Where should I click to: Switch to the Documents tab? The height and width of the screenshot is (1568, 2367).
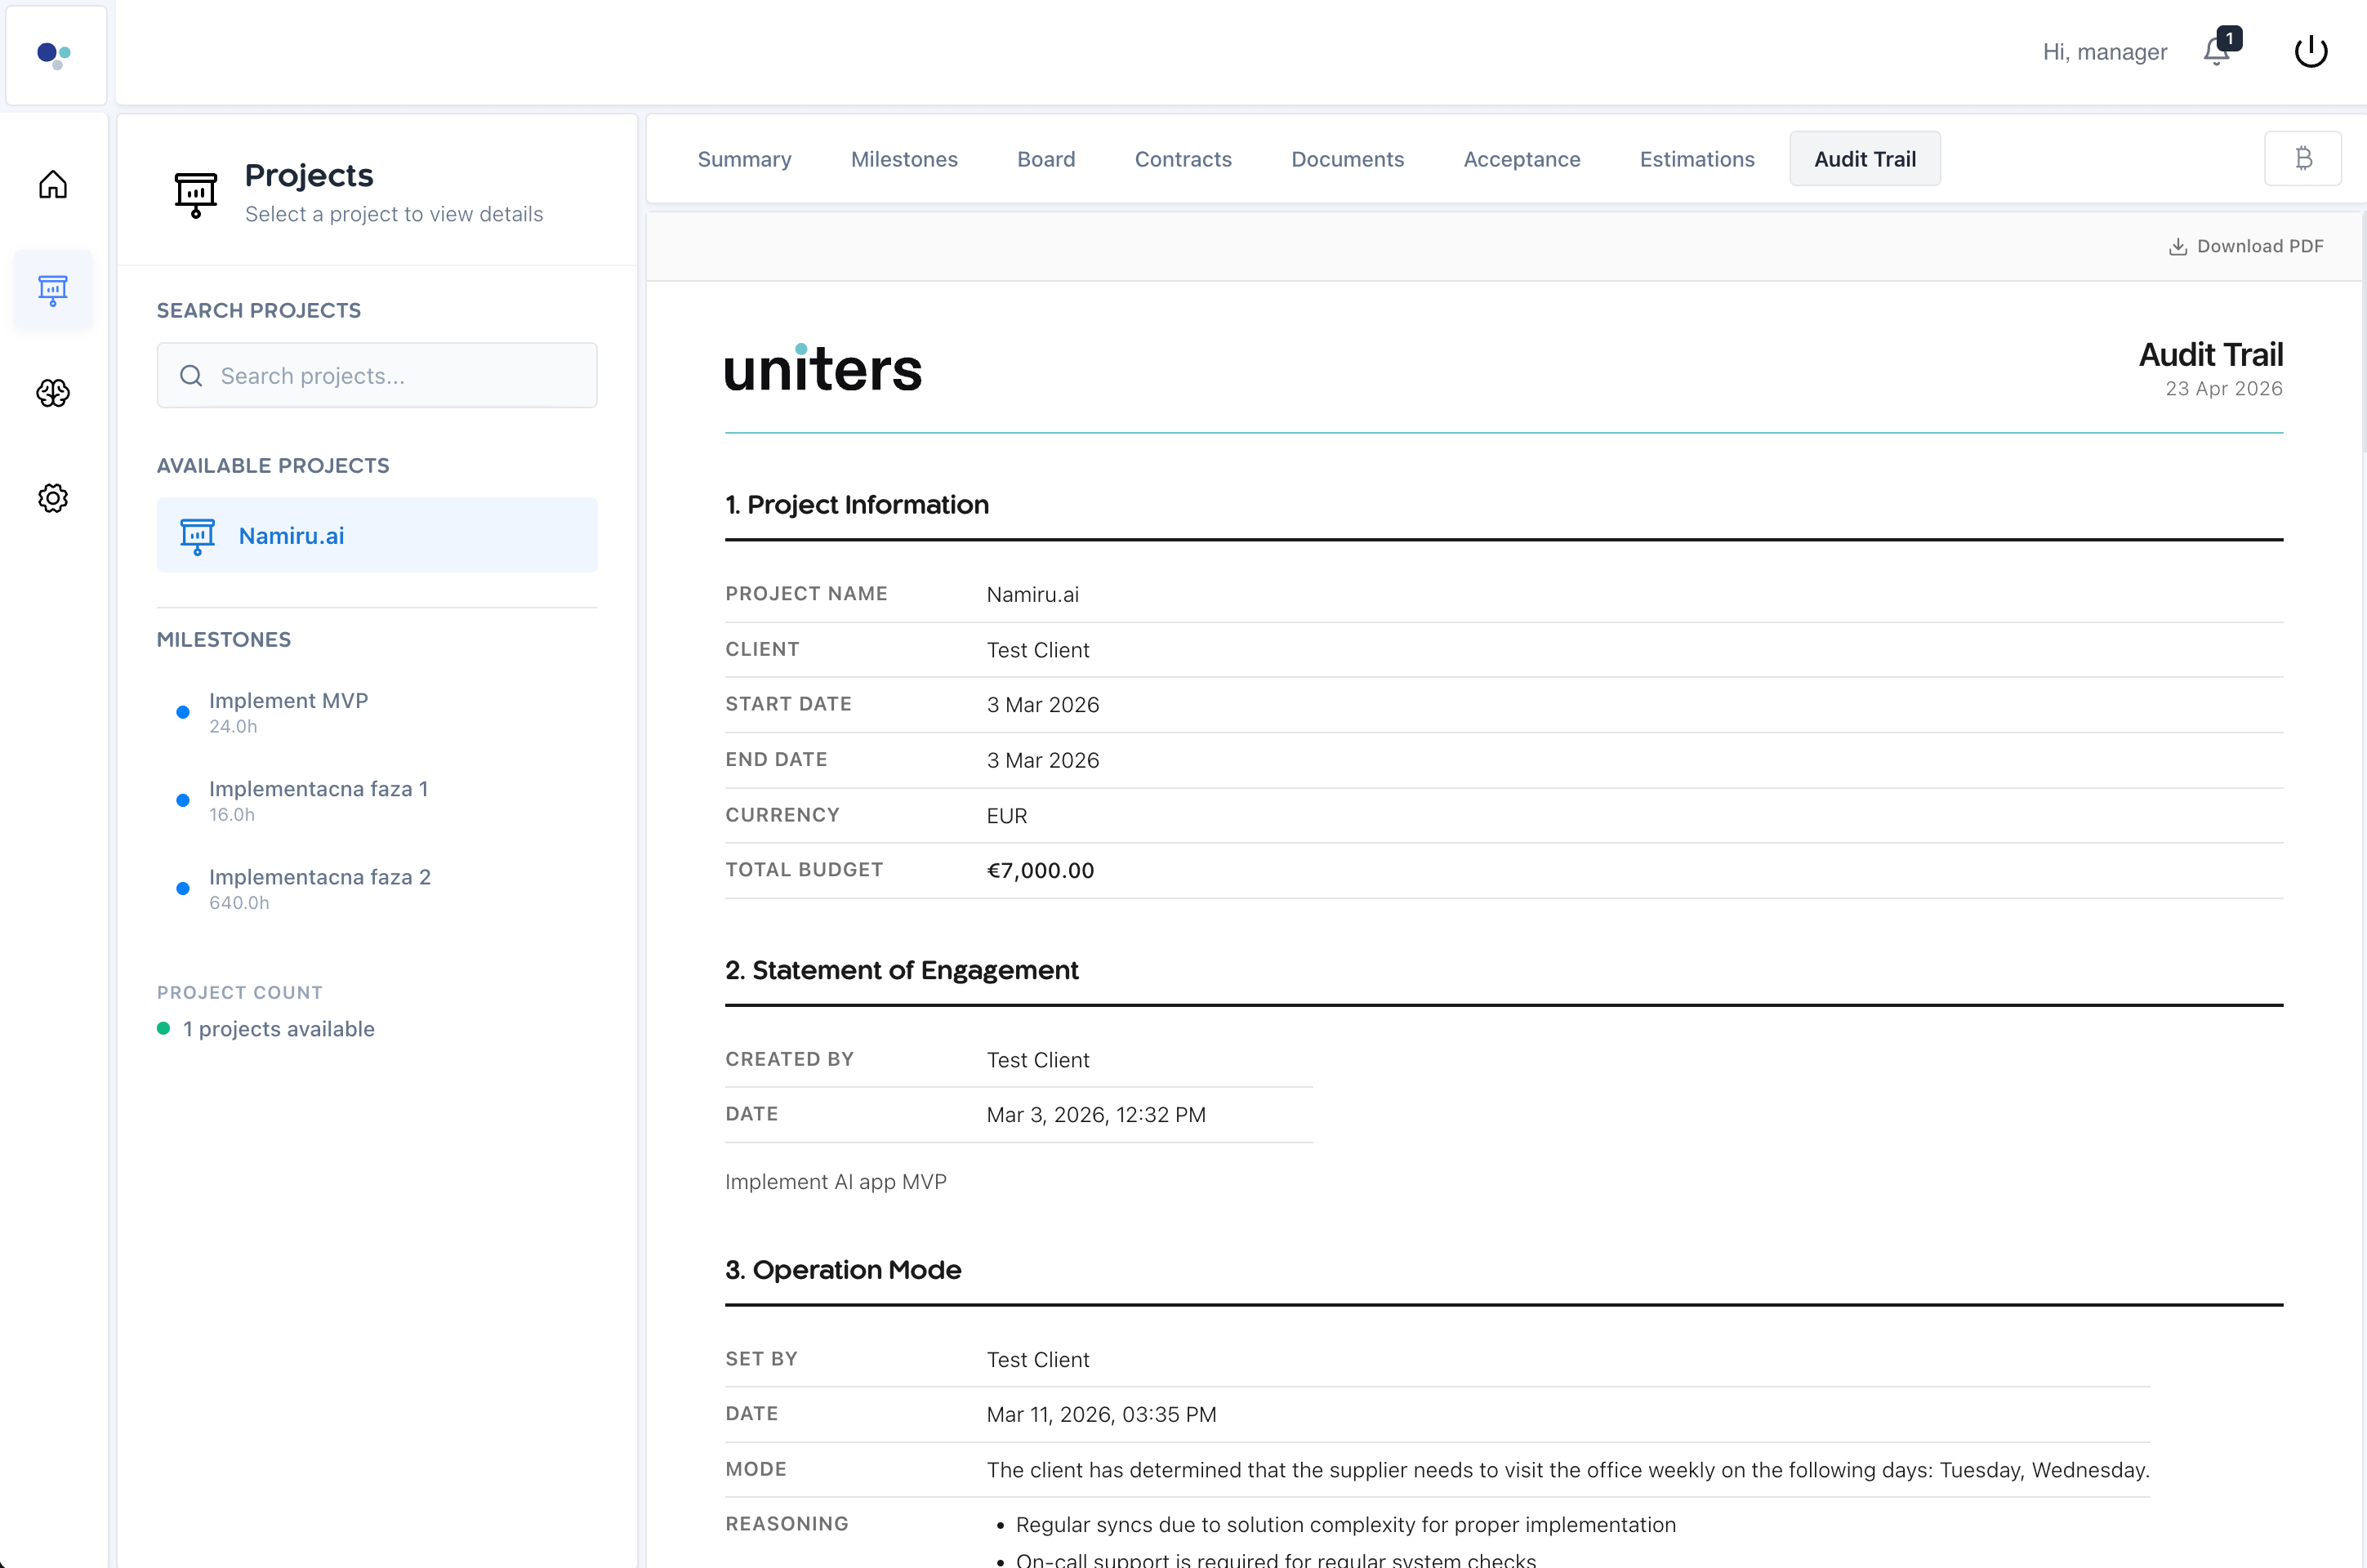[x=1347, y=159]
